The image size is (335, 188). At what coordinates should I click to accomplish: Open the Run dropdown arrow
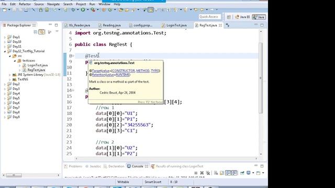[x=87, y=10]
